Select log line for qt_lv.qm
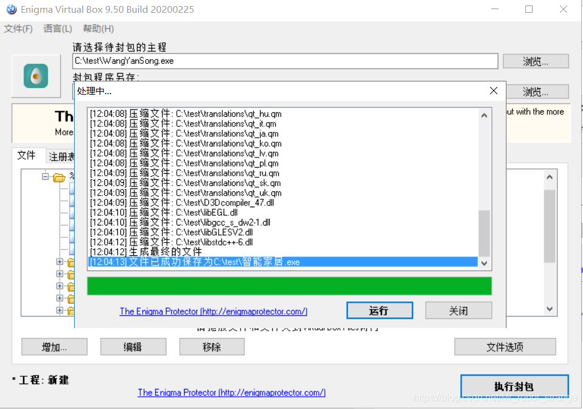 coord(283,153)
